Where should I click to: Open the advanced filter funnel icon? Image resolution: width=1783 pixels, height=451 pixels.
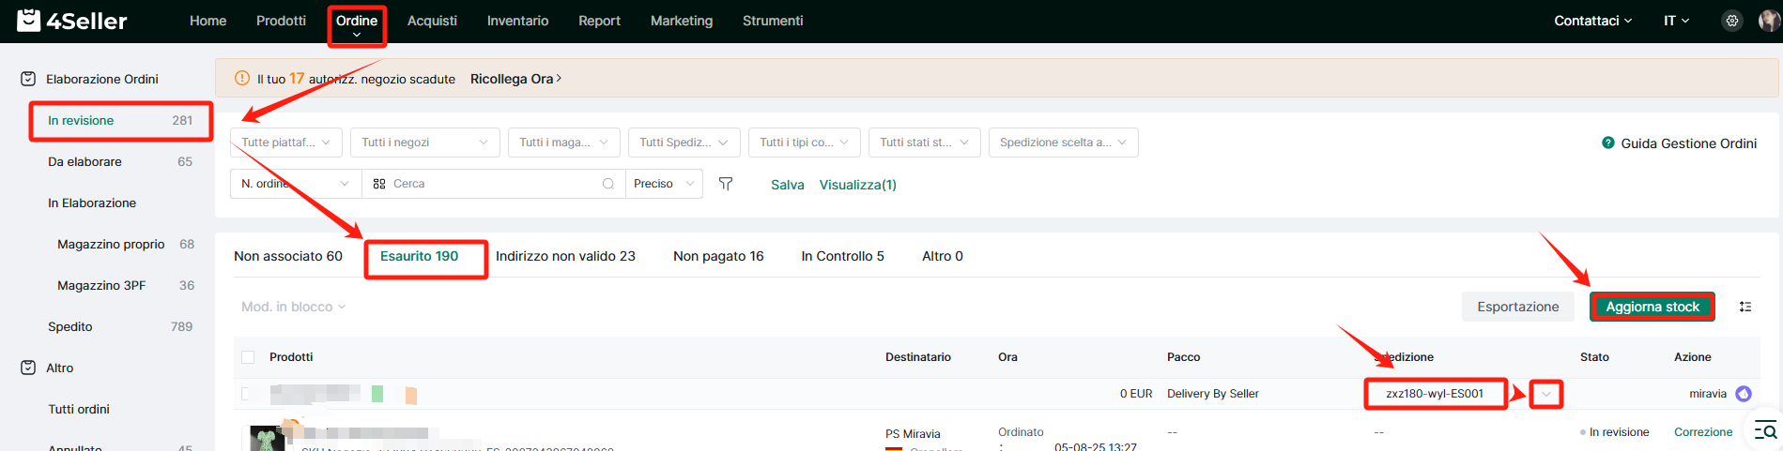tap(726, 184)
